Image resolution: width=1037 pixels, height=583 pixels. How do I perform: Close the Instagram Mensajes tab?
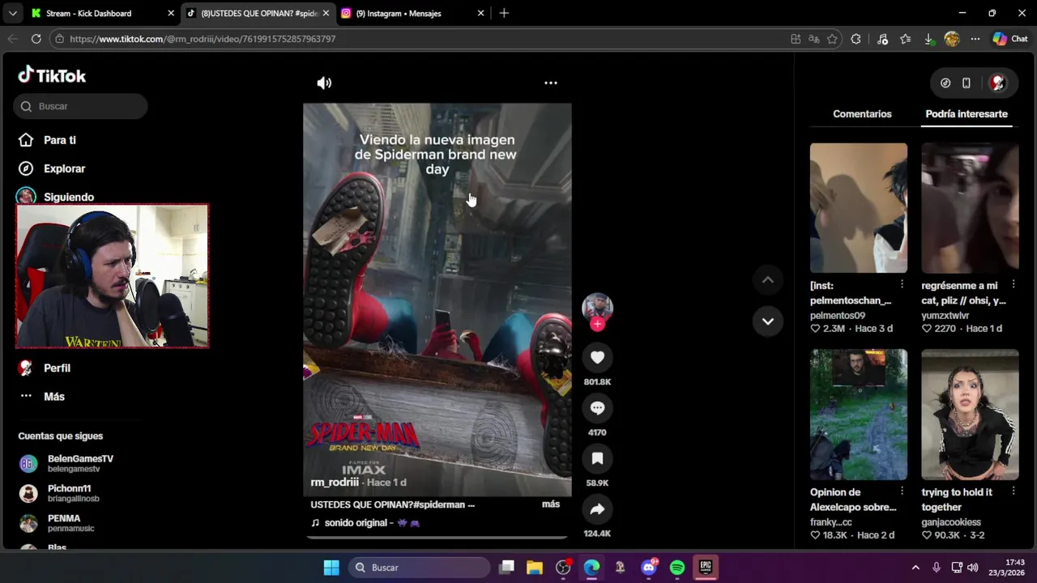click(480, 13)
